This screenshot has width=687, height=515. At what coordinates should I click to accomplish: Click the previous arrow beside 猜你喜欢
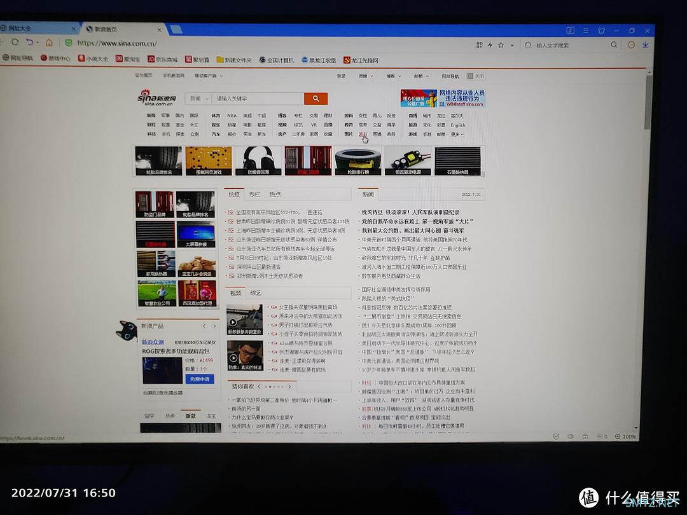pos(260,387)
